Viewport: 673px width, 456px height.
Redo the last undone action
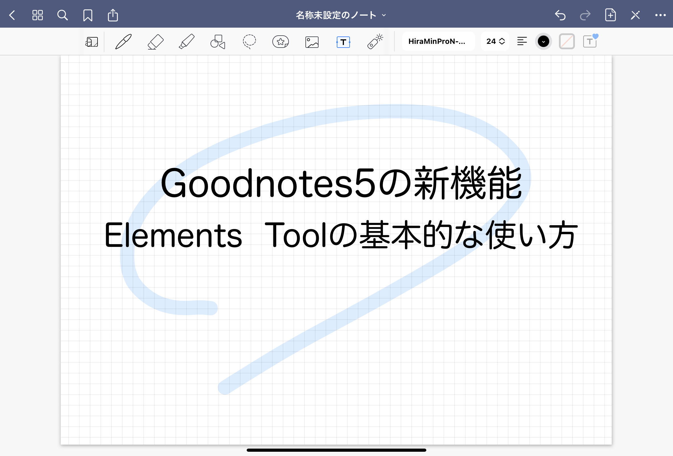point(585,15)
